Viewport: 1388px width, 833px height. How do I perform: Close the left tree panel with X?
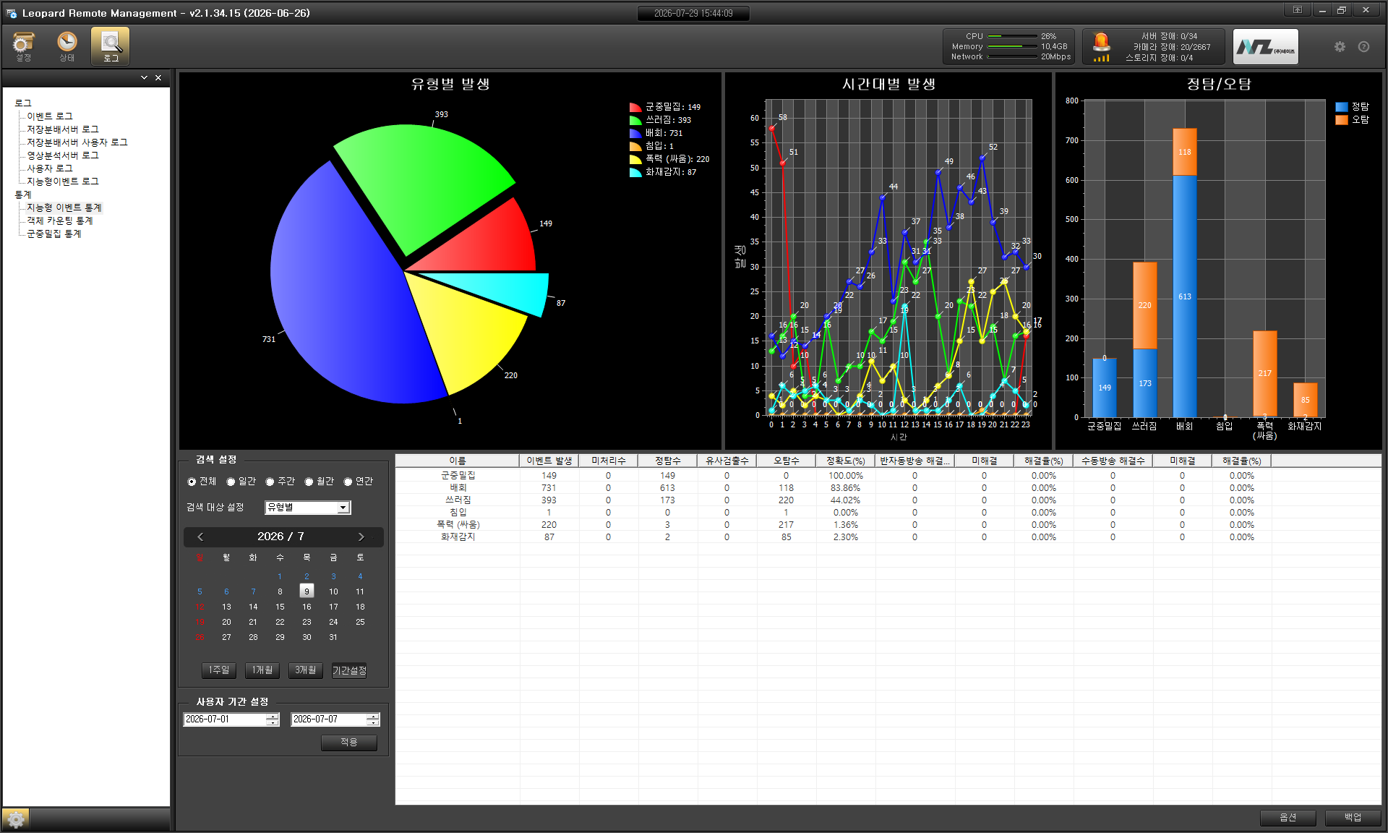point(158,77)
